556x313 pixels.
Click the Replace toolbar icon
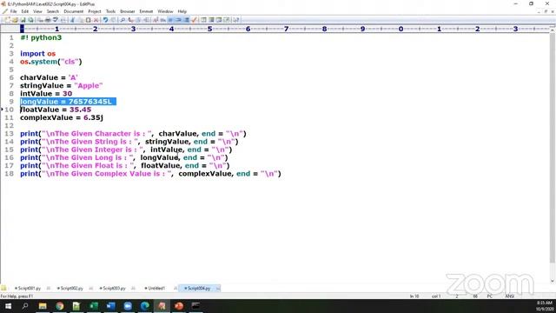130,20
